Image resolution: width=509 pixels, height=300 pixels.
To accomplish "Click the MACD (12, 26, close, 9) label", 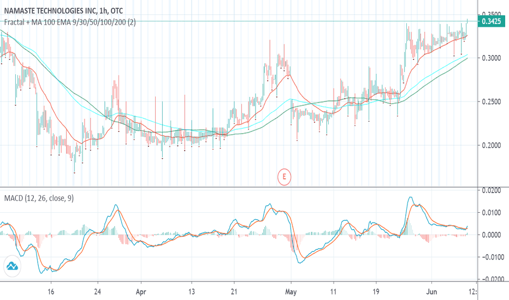I will pyautogui.click(x=39, y=198).
